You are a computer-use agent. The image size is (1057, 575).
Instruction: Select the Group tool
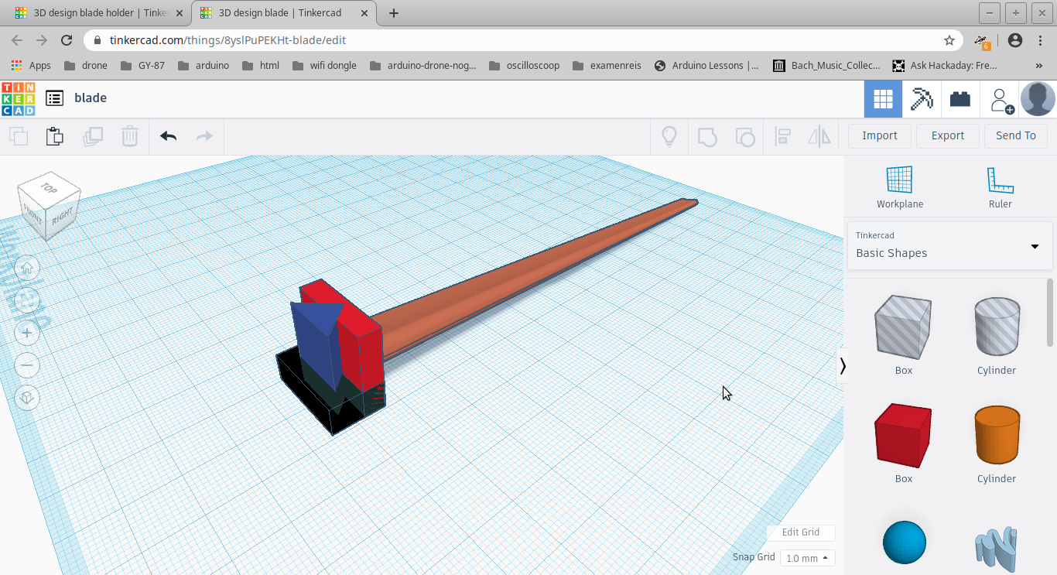click(707, 136)
